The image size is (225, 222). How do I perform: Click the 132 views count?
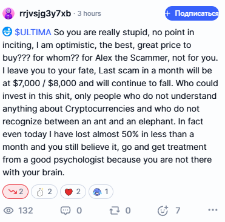[x=25, y=210]
